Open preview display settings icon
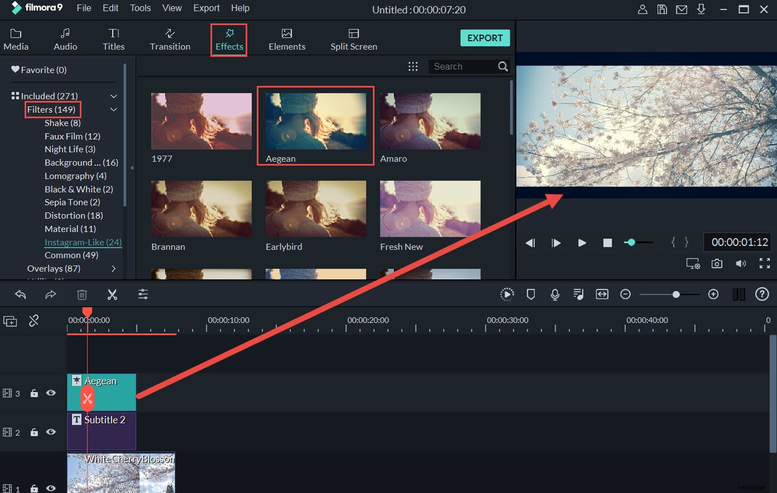Viewport: 777px width, 493px height. (x=693, y=264)
